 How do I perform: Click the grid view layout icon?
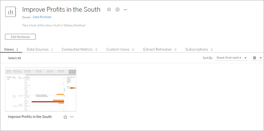[x=254, y=58]
